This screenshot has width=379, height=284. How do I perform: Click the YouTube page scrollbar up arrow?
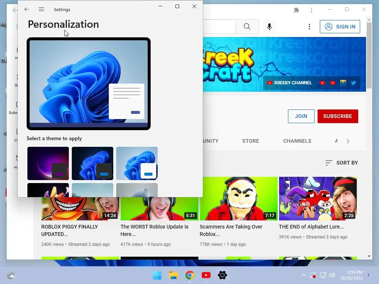[369, 20]
